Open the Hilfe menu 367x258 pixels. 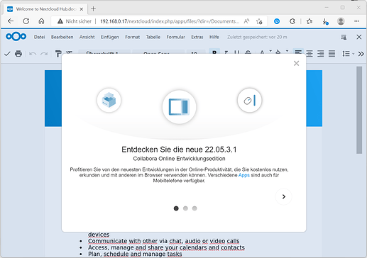pos(214,37)
